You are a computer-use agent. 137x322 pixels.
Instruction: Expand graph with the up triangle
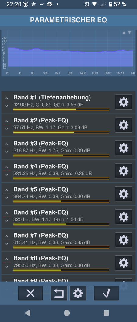pyautogui.click(x=124, y=33)
